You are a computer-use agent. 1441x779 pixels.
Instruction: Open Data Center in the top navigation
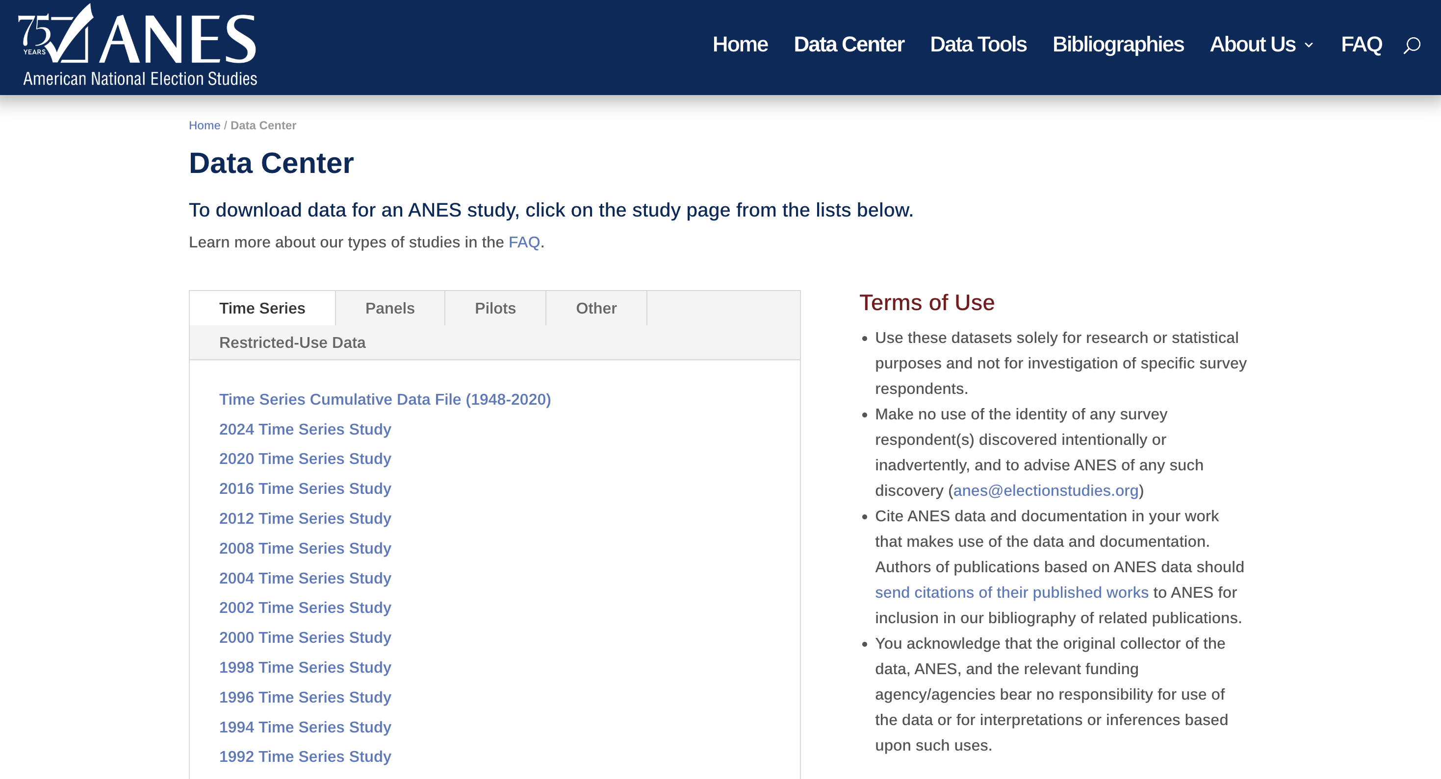point(849,45)
